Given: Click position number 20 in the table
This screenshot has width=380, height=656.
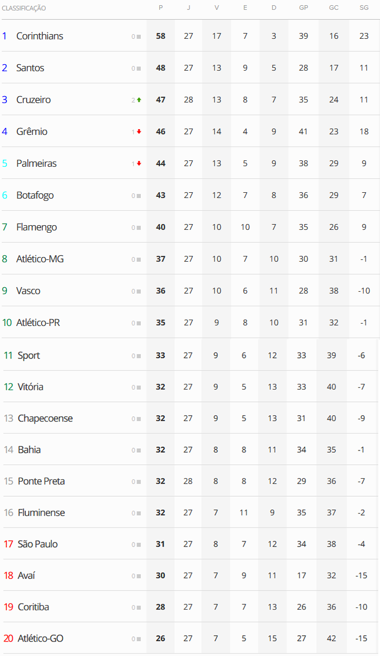Looking at the screenshot, I should pyautogui.click(x=8, y=639).
